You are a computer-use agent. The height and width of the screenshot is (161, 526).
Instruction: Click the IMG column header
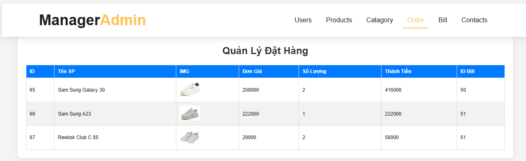coord(208,71)
